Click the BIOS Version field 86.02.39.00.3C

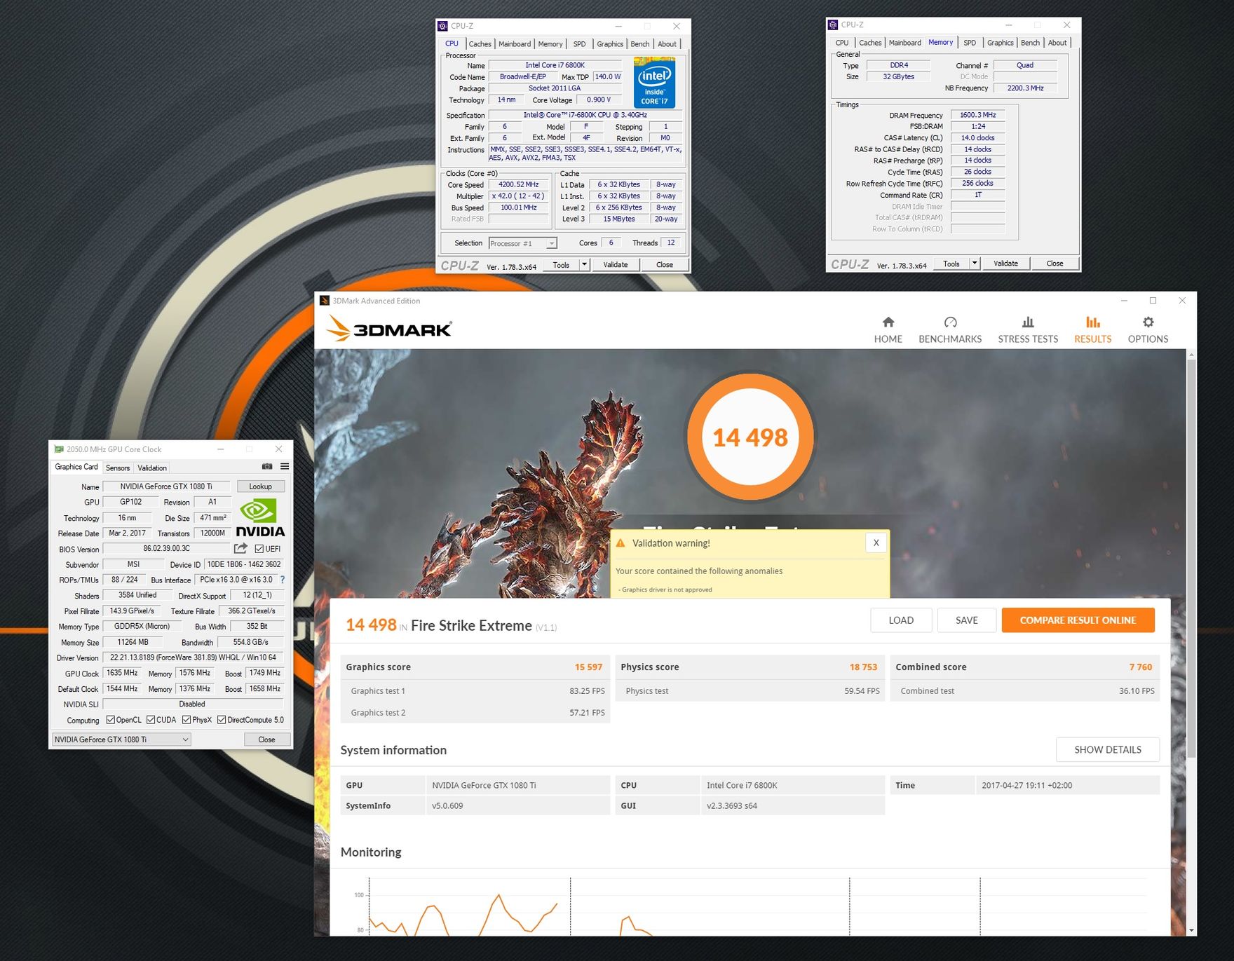[166, 549]
